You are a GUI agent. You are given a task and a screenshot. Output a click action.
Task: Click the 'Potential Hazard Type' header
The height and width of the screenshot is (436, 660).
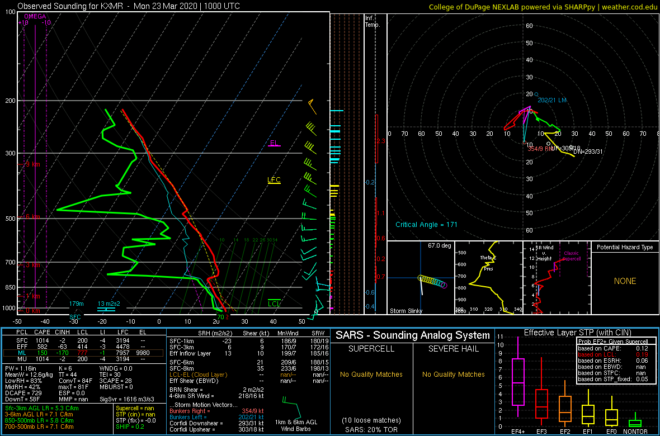click(625, 248)
